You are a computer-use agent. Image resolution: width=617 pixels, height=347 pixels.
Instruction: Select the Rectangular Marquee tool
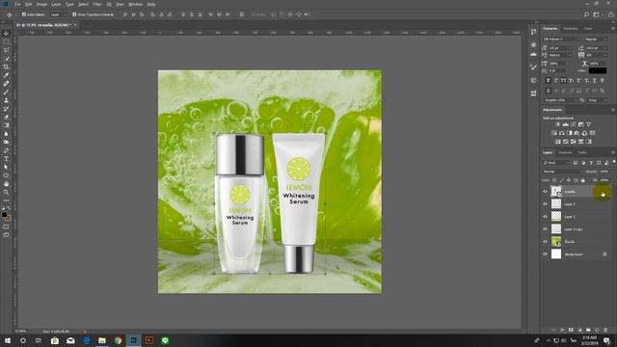(x=6, y=41)
